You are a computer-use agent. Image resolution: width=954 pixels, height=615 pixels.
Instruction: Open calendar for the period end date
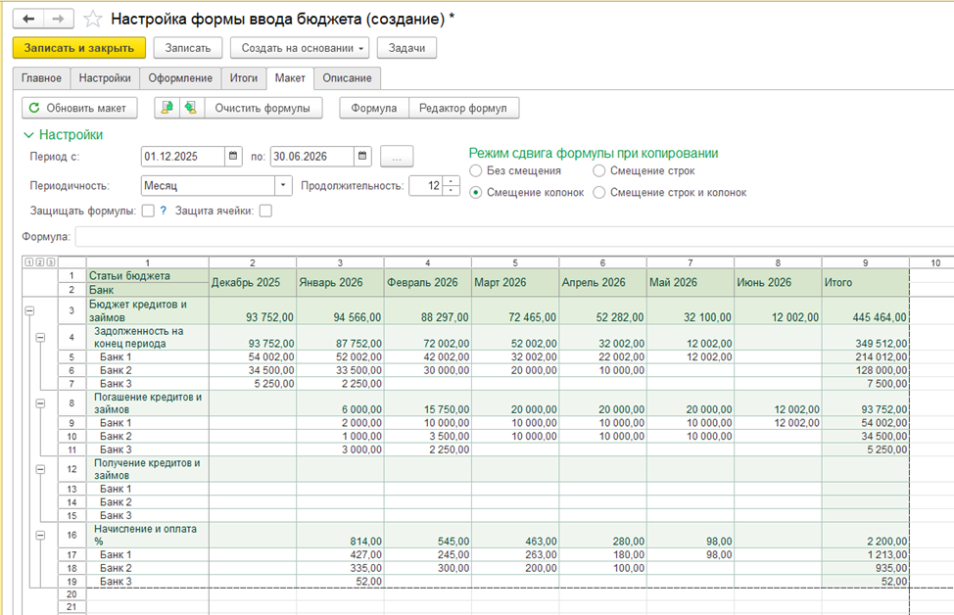click(x=361, y=156)
